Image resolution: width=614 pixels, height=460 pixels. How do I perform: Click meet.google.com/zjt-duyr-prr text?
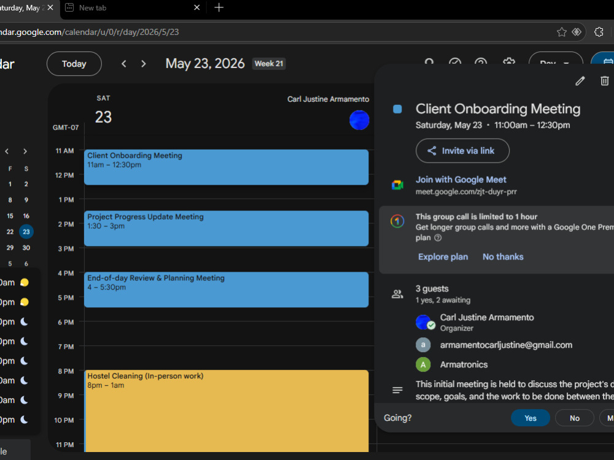coord(466,191)
